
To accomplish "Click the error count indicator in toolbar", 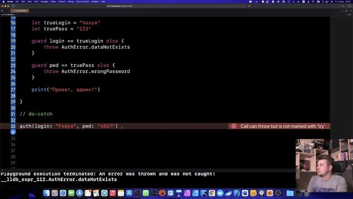I will [249, 6].
